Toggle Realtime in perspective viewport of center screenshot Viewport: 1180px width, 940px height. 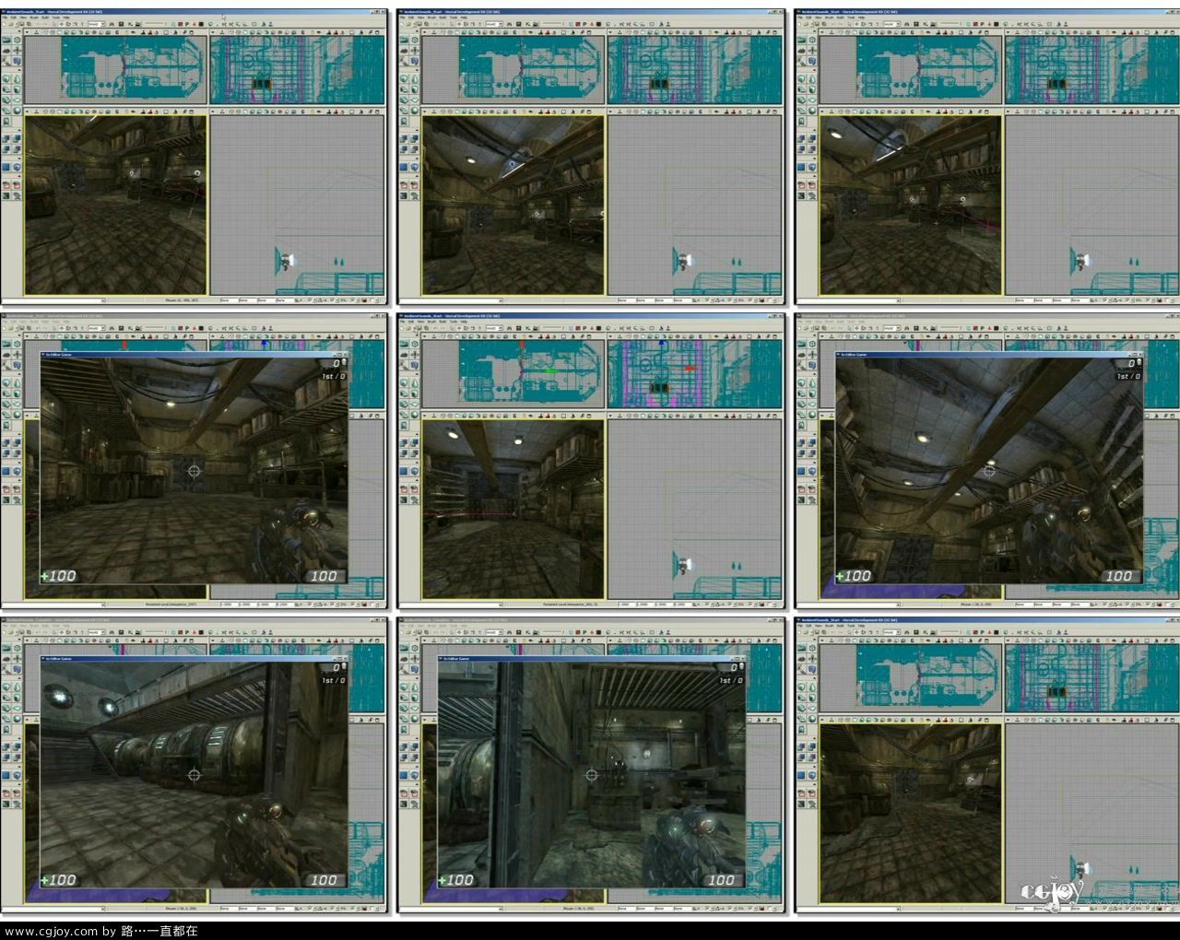(x=435, y=416)
